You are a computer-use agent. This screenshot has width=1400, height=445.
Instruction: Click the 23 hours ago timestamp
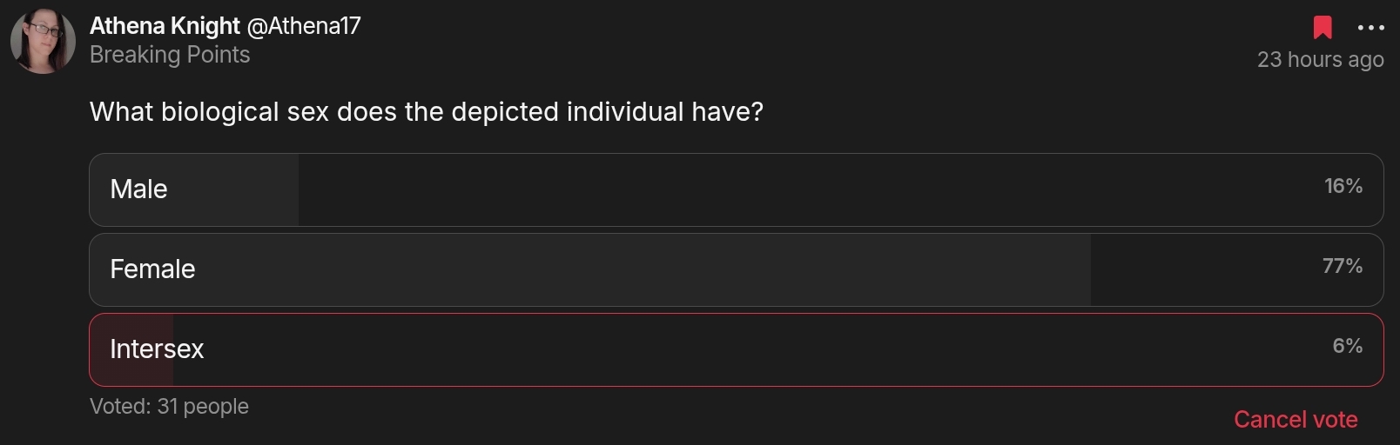1320,59
